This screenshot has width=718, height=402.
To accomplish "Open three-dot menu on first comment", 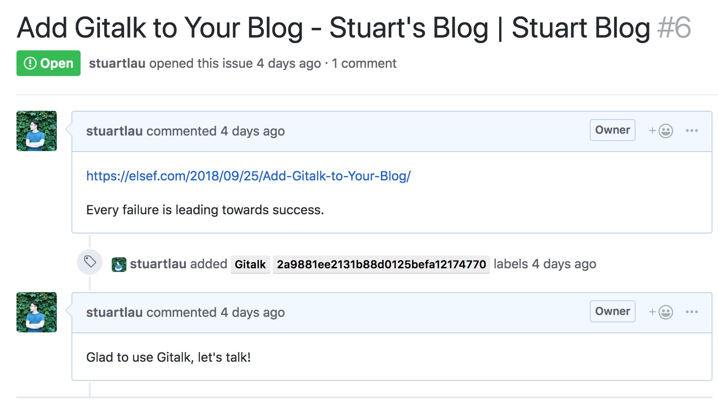I will click(x=692, y=131).
